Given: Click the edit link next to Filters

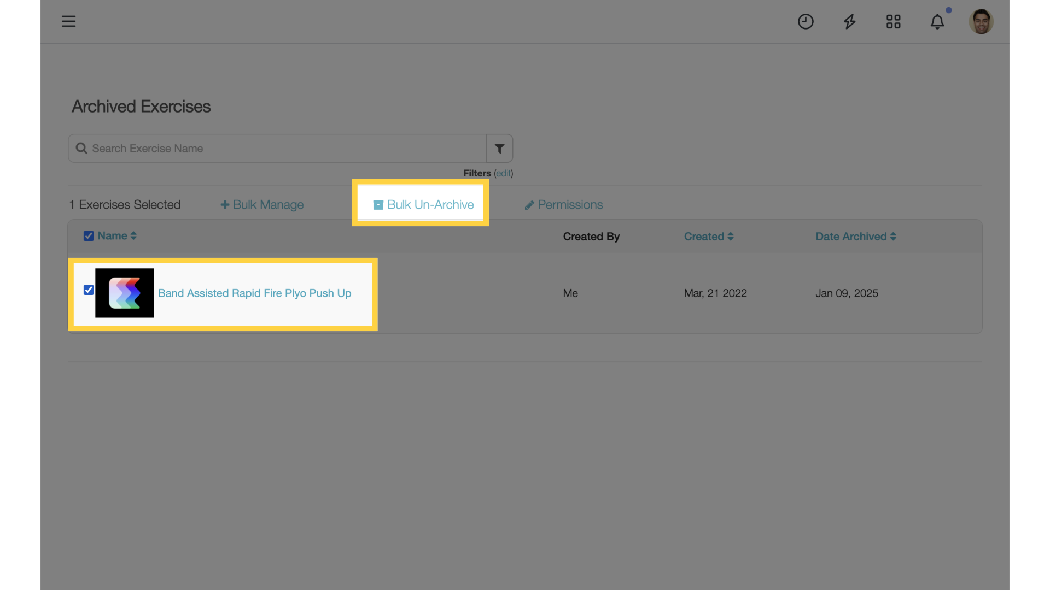Looking at the screenshot, I should (x=503, y=173).
